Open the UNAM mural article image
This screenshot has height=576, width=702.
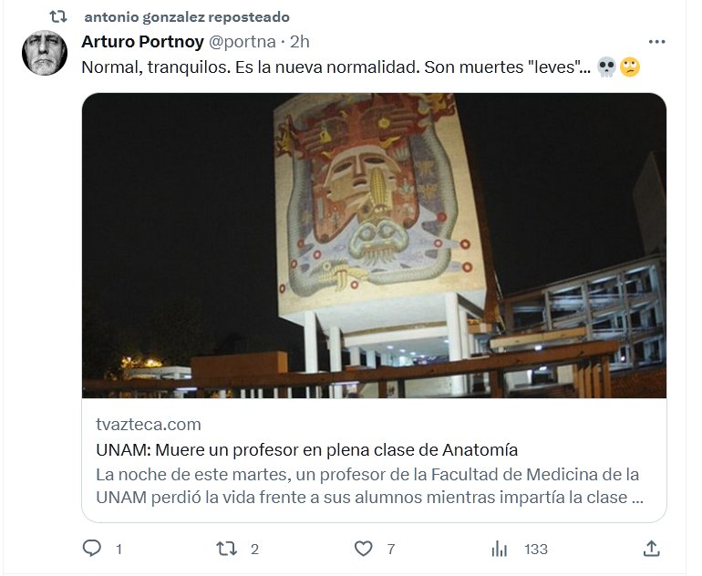coord(374,245)
